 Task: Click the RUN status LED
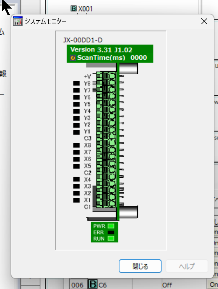coord(111,239)
